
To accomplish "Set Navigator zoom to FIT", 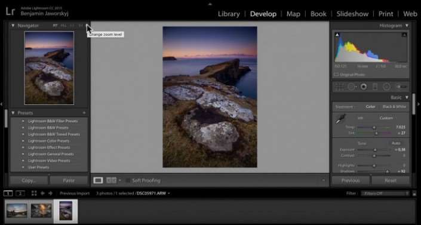I will (55, 26).
